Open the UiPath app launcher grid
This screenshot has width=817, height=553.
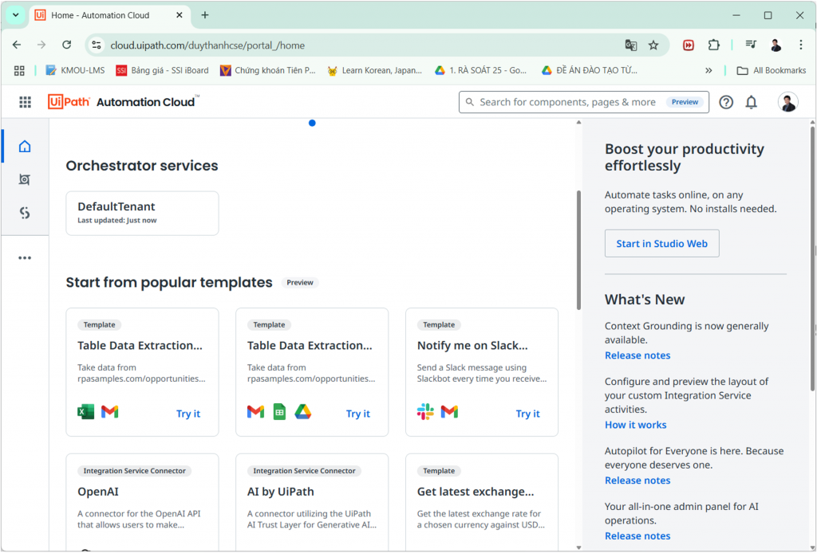pos(25,102)
